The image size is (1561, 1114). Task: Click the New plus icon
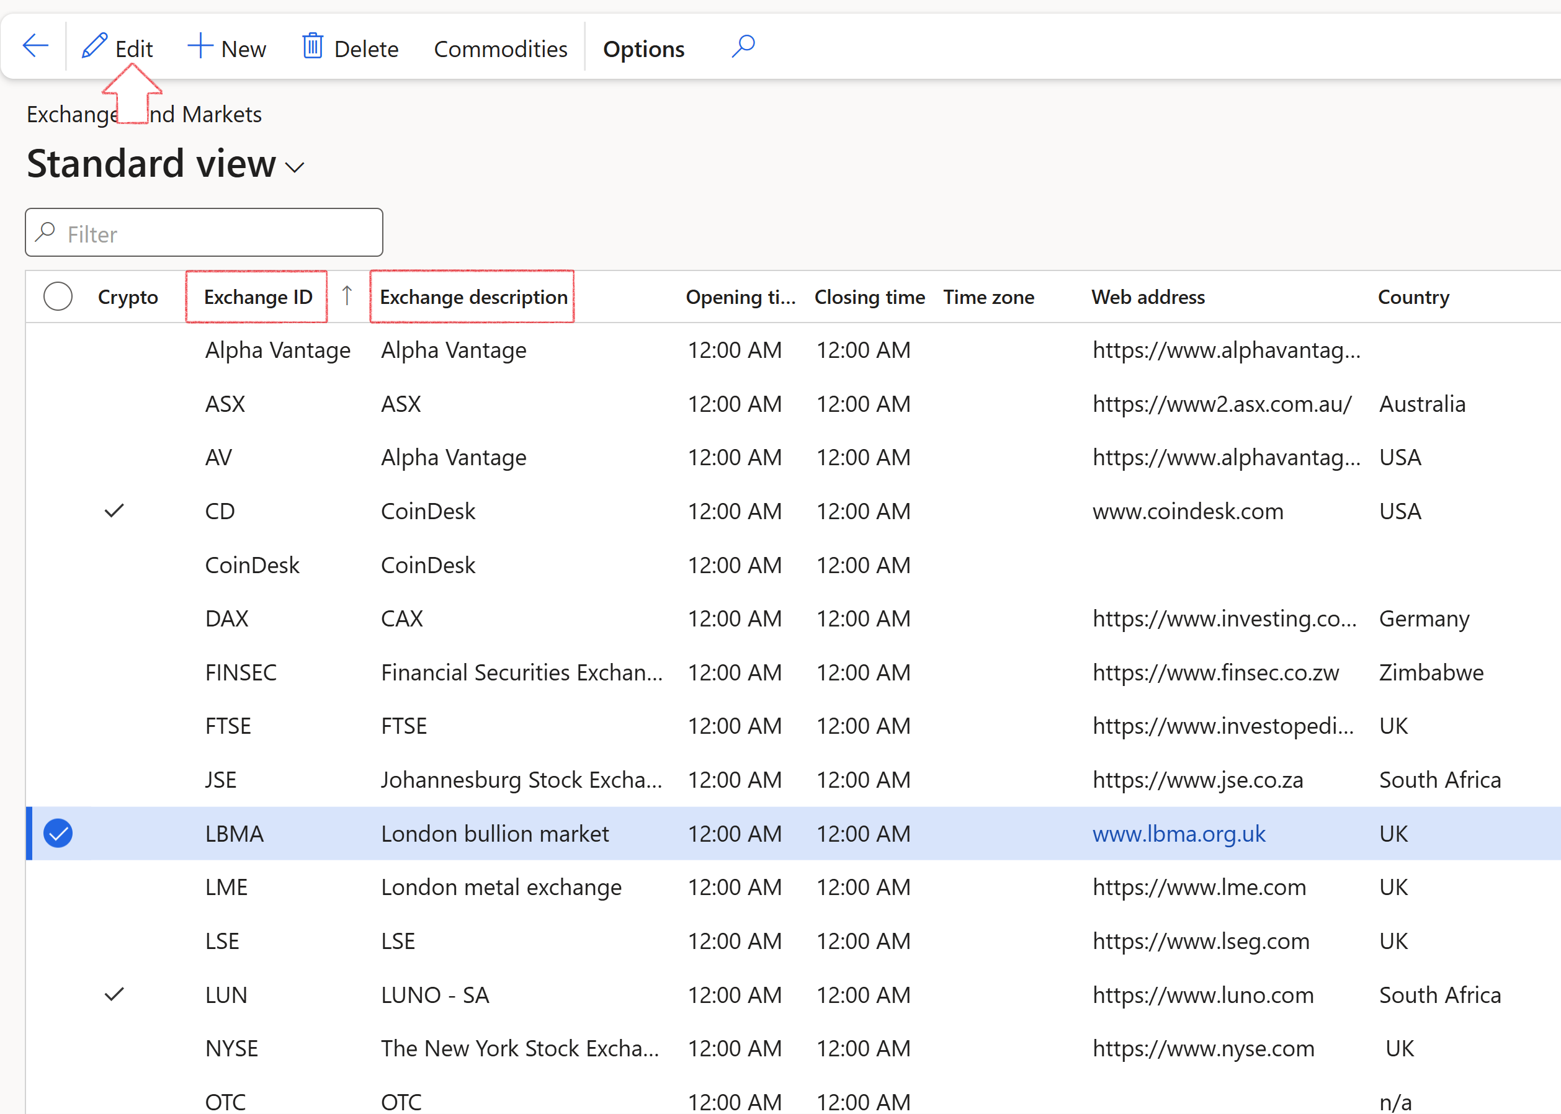(200, 47)
